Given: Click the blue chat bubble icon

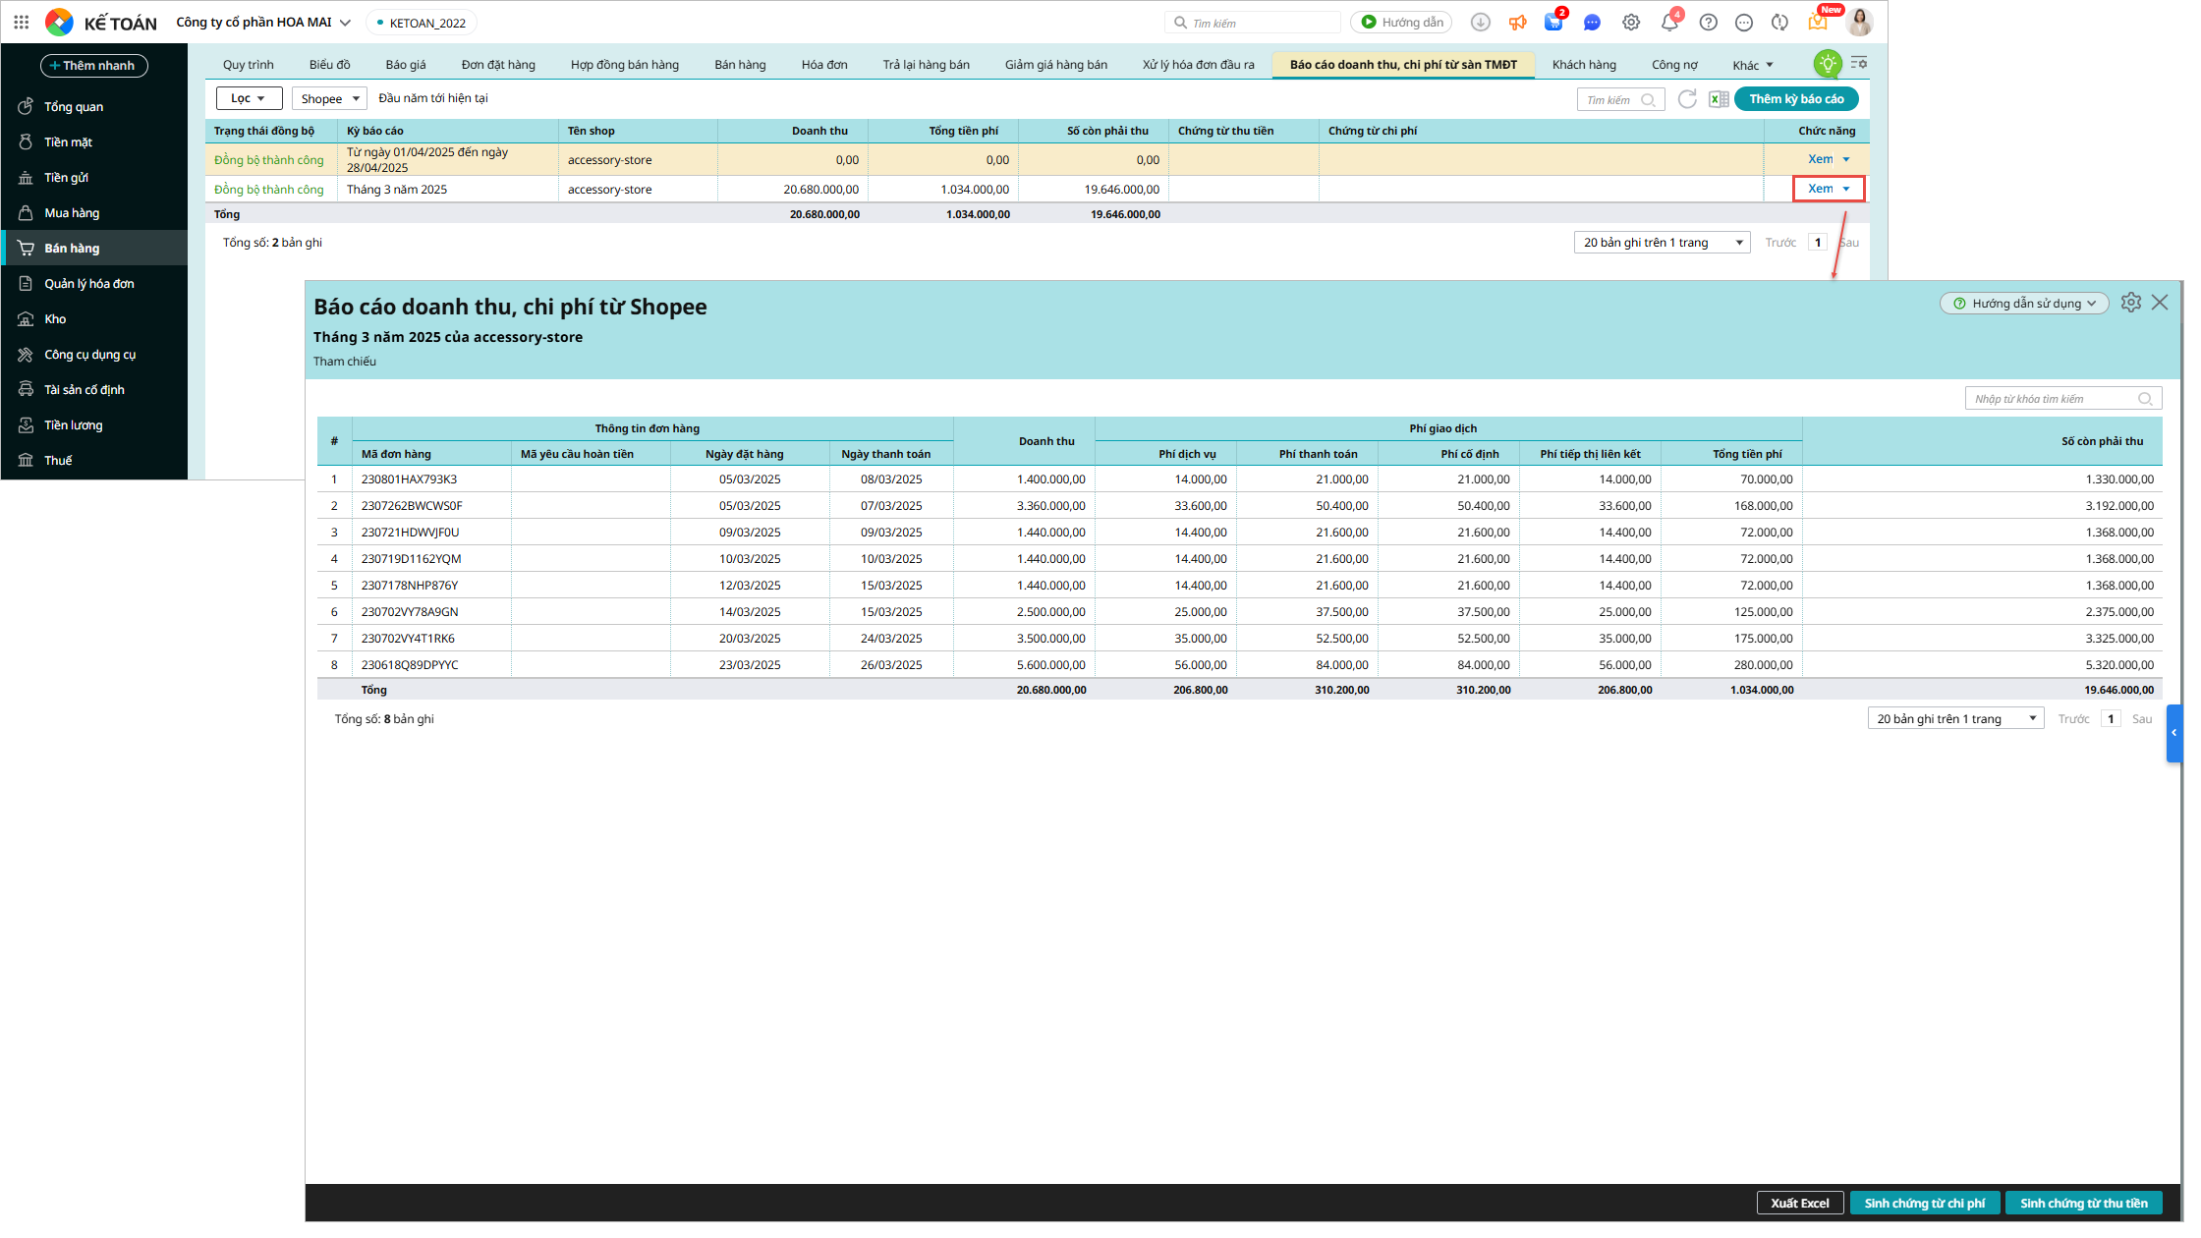Looking at the screenshot, I should [1592, 23].
